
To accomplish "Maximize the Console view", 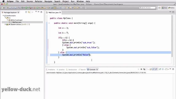I will pos(173,69).
